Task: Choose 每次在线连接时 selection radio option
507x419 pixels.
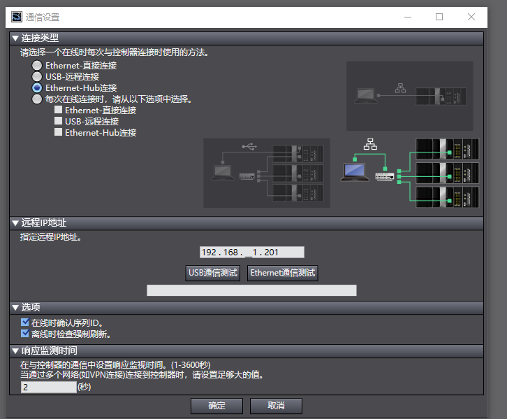Action: click(37, 99)
